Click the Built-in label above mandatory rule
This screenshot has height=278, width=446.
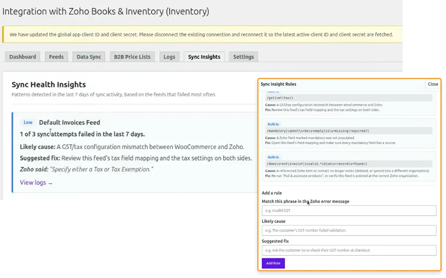(273, 124)
